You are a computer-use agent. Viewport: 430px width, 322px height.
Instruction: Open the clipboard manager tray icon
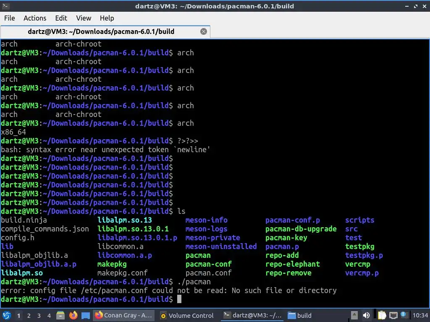[382, 316]
